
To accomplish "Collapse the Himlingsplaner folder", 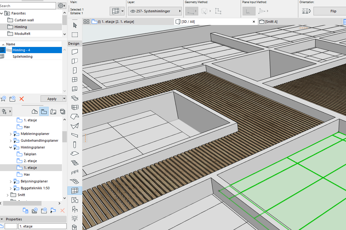I will click(11, 148).
